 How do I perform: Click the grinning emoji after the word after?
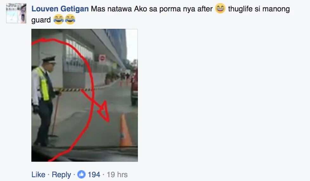click(220, 8)
